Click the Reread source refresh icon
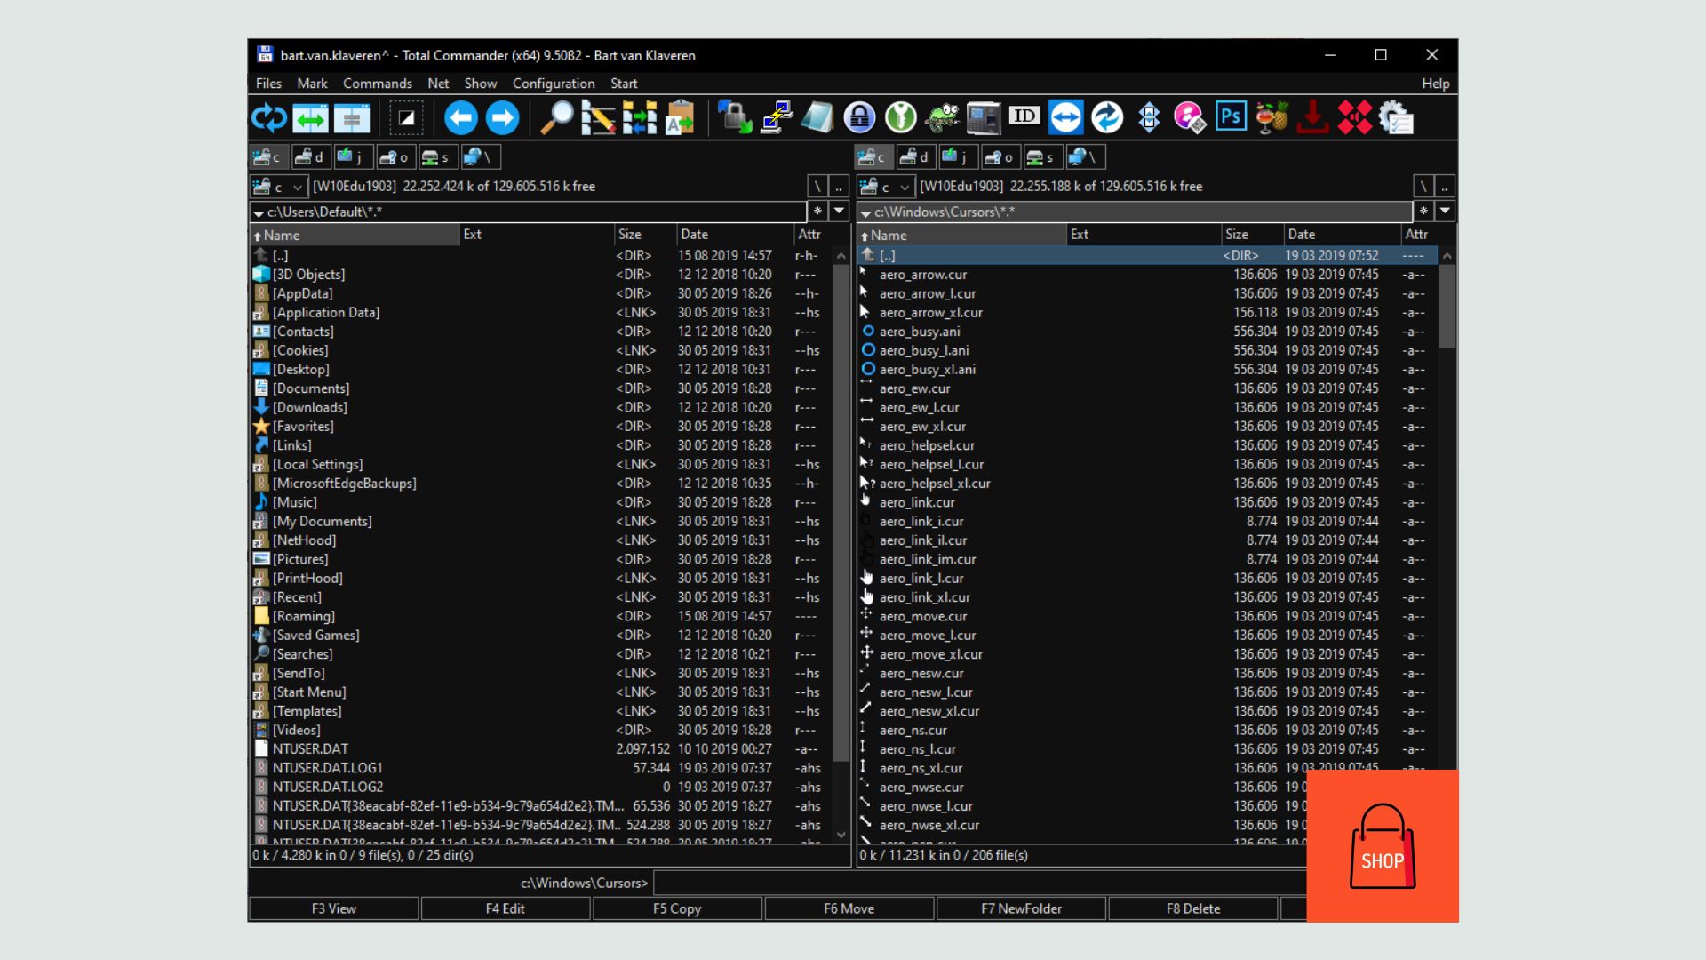 click(x=268, y=117)
